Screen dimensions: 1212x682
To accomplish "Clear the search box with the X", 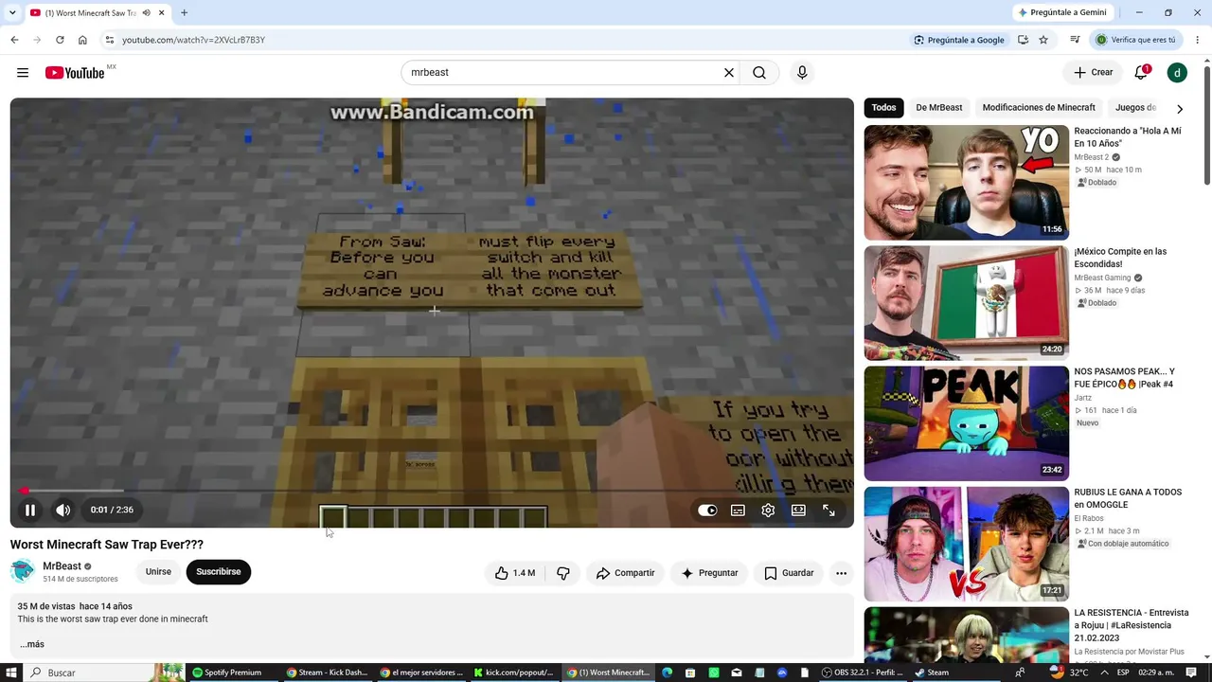I will [x=729, y=73].
